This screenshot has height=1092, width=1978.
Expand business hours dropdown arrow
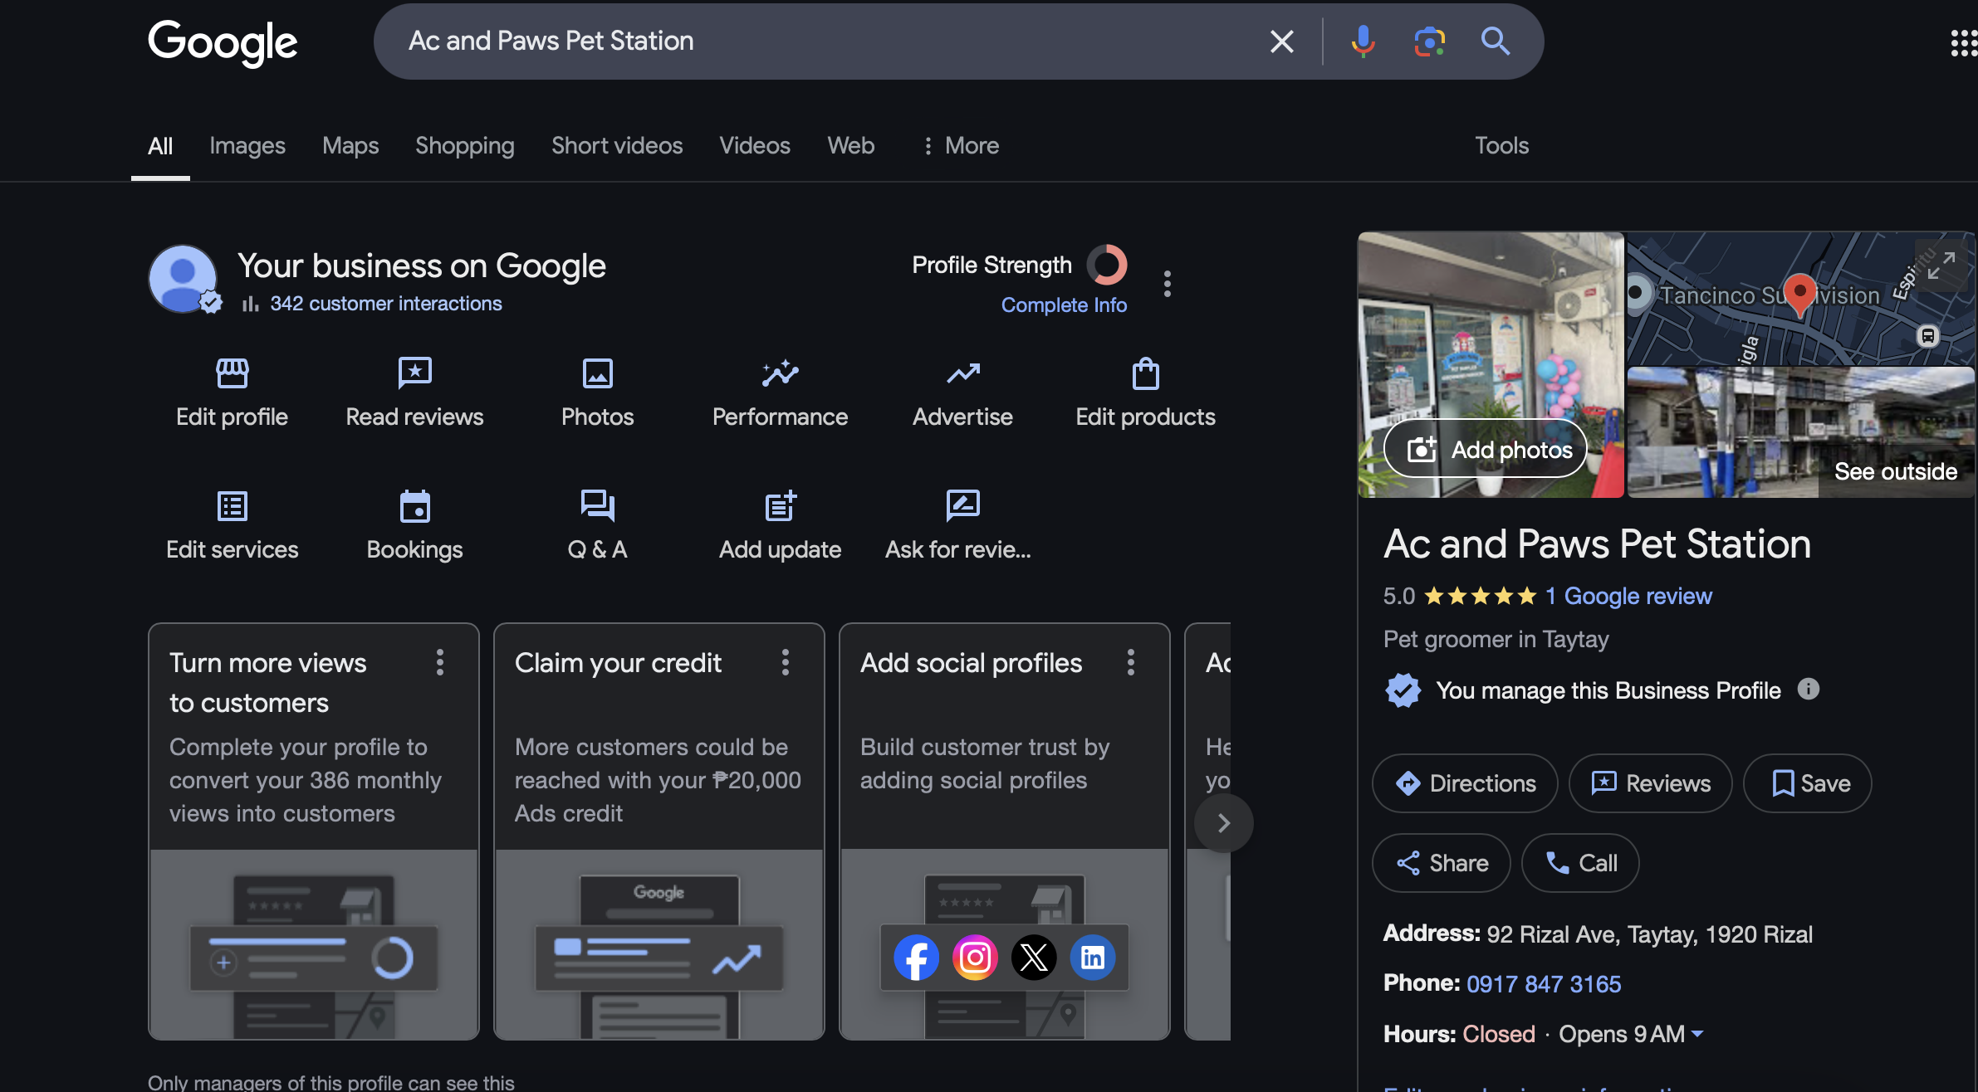[x=1697, y=1034]
